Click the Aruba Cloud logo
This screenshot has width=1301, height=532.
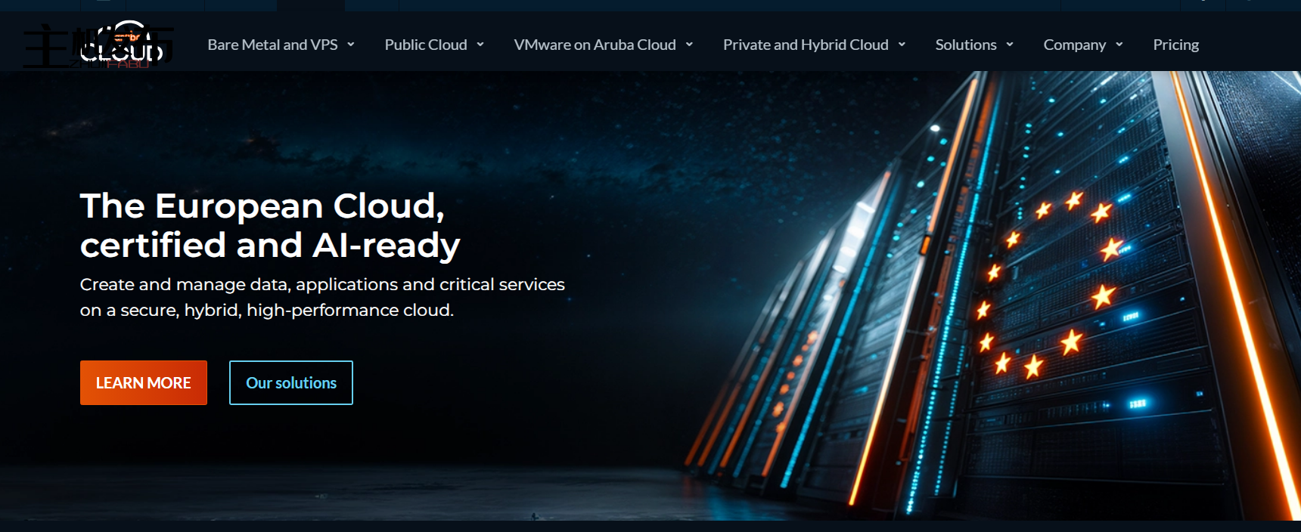pos(121,44)
